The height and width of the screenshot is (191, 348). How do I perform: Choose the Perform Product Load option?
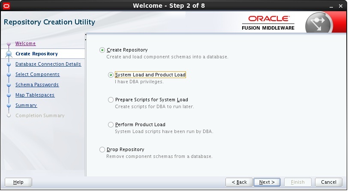111,125
